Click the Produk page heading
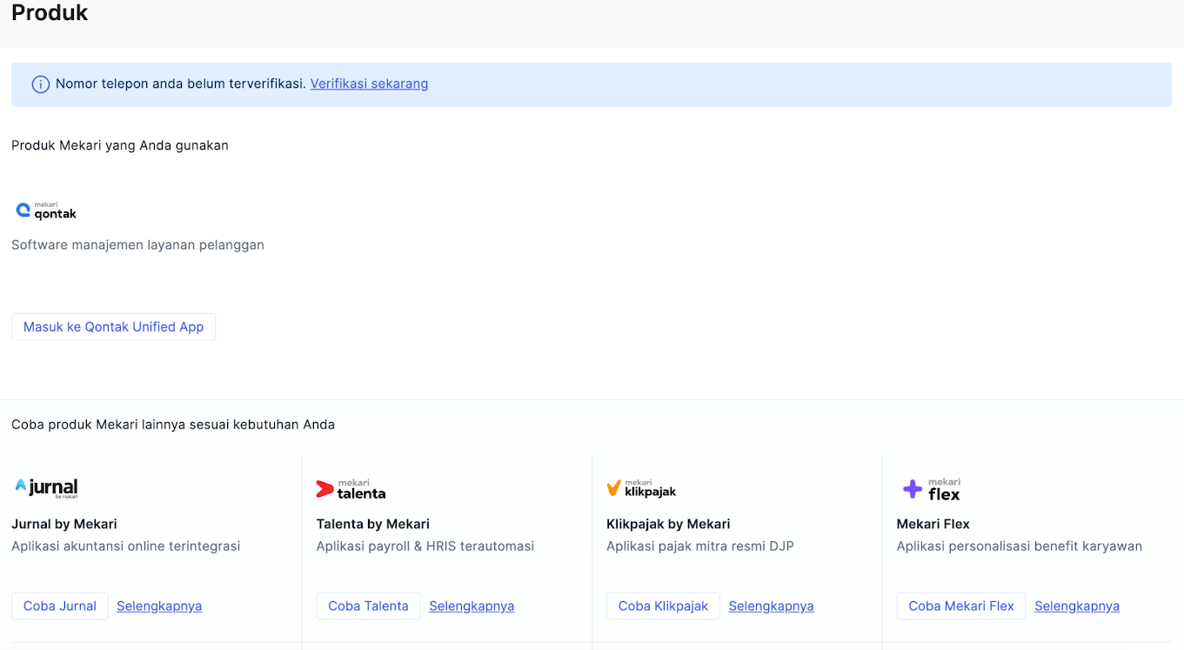The image size is (1184, 650). pos(50,13)
